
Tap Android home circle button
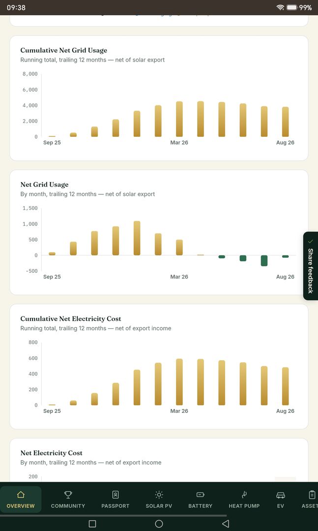[159, 524]
